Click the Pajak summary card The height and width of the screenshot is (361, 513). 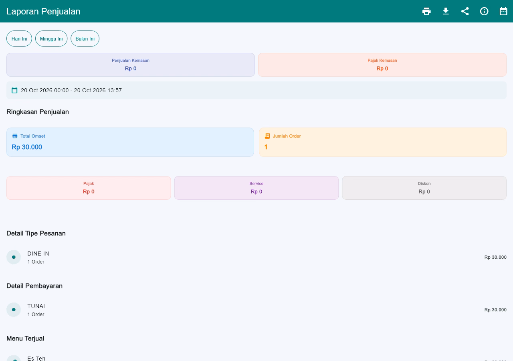pos(89,188)
